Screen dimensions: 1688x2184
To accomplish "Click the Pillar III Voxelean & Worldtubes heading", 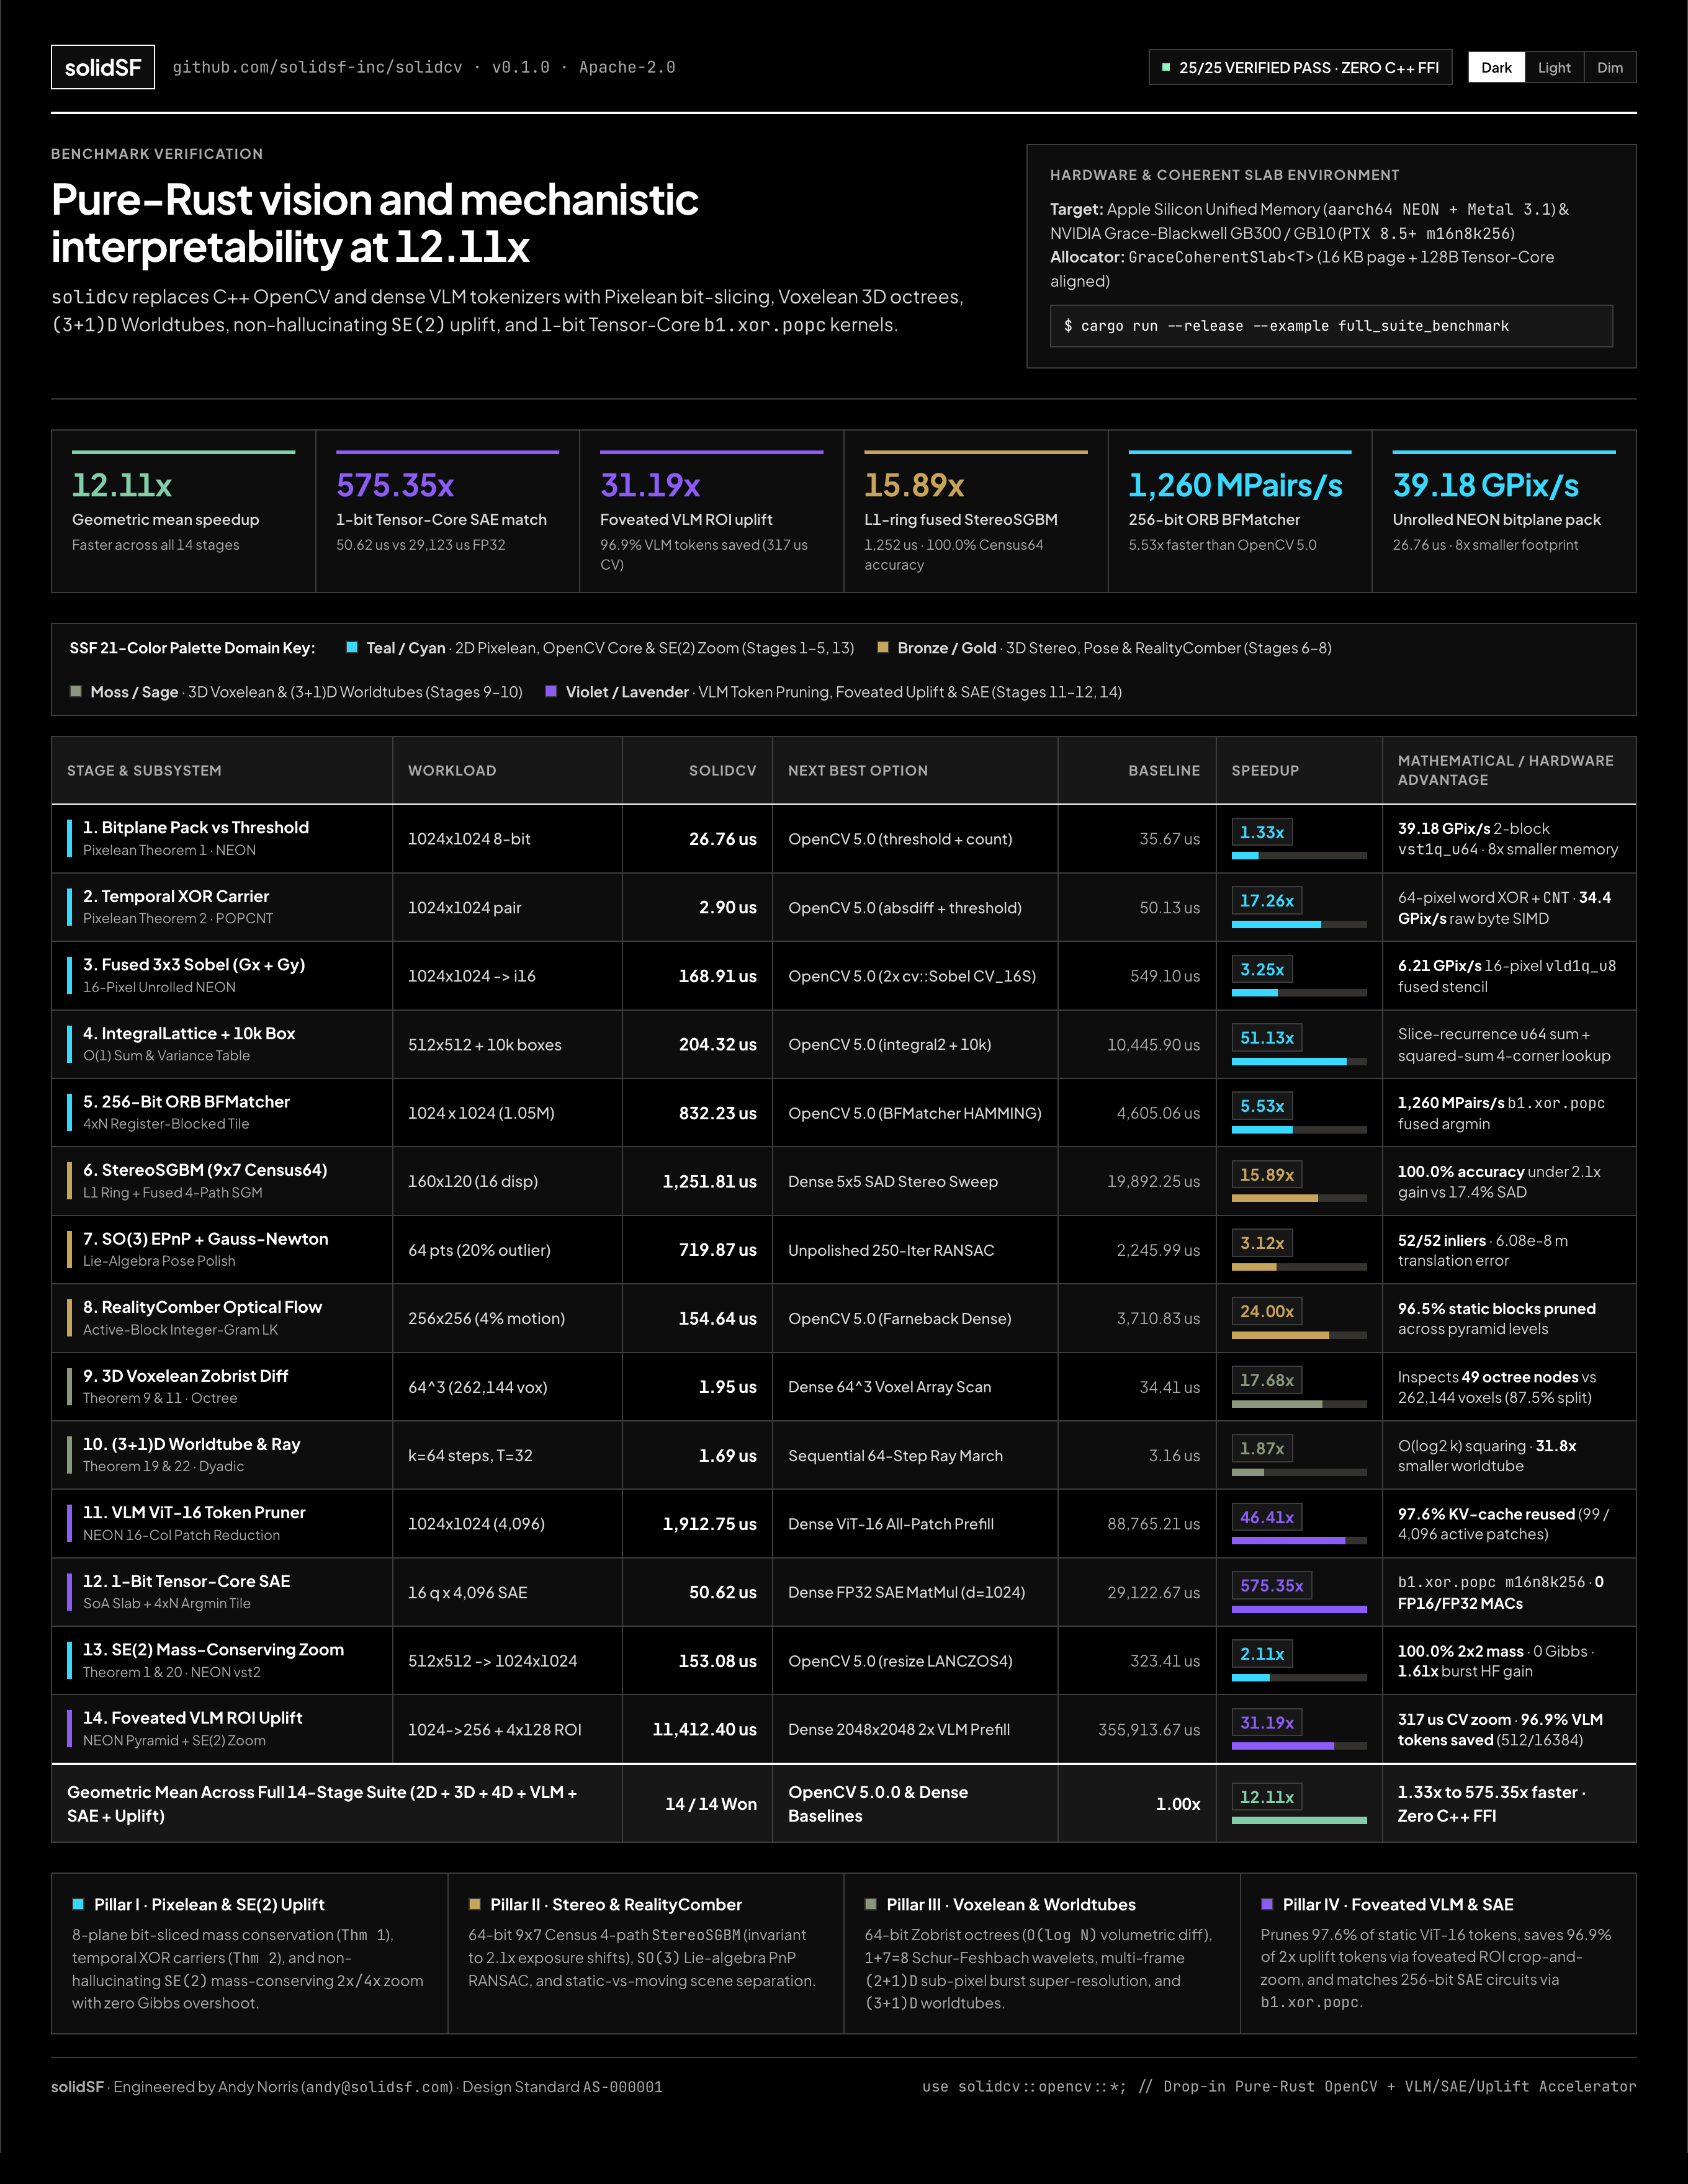I will click(1011, 1904).
